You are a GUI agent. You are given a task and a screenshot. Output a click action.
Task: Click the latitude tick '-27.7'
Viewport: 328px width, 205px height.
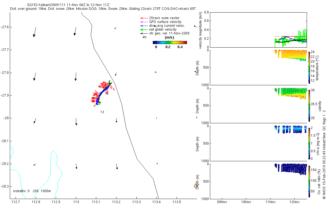coord(4,50)
